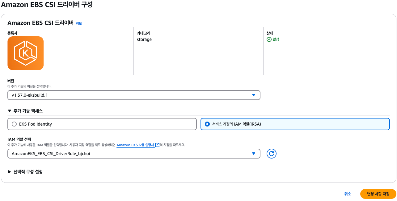Click the IAM 역할 선택 label

(19, 139)
